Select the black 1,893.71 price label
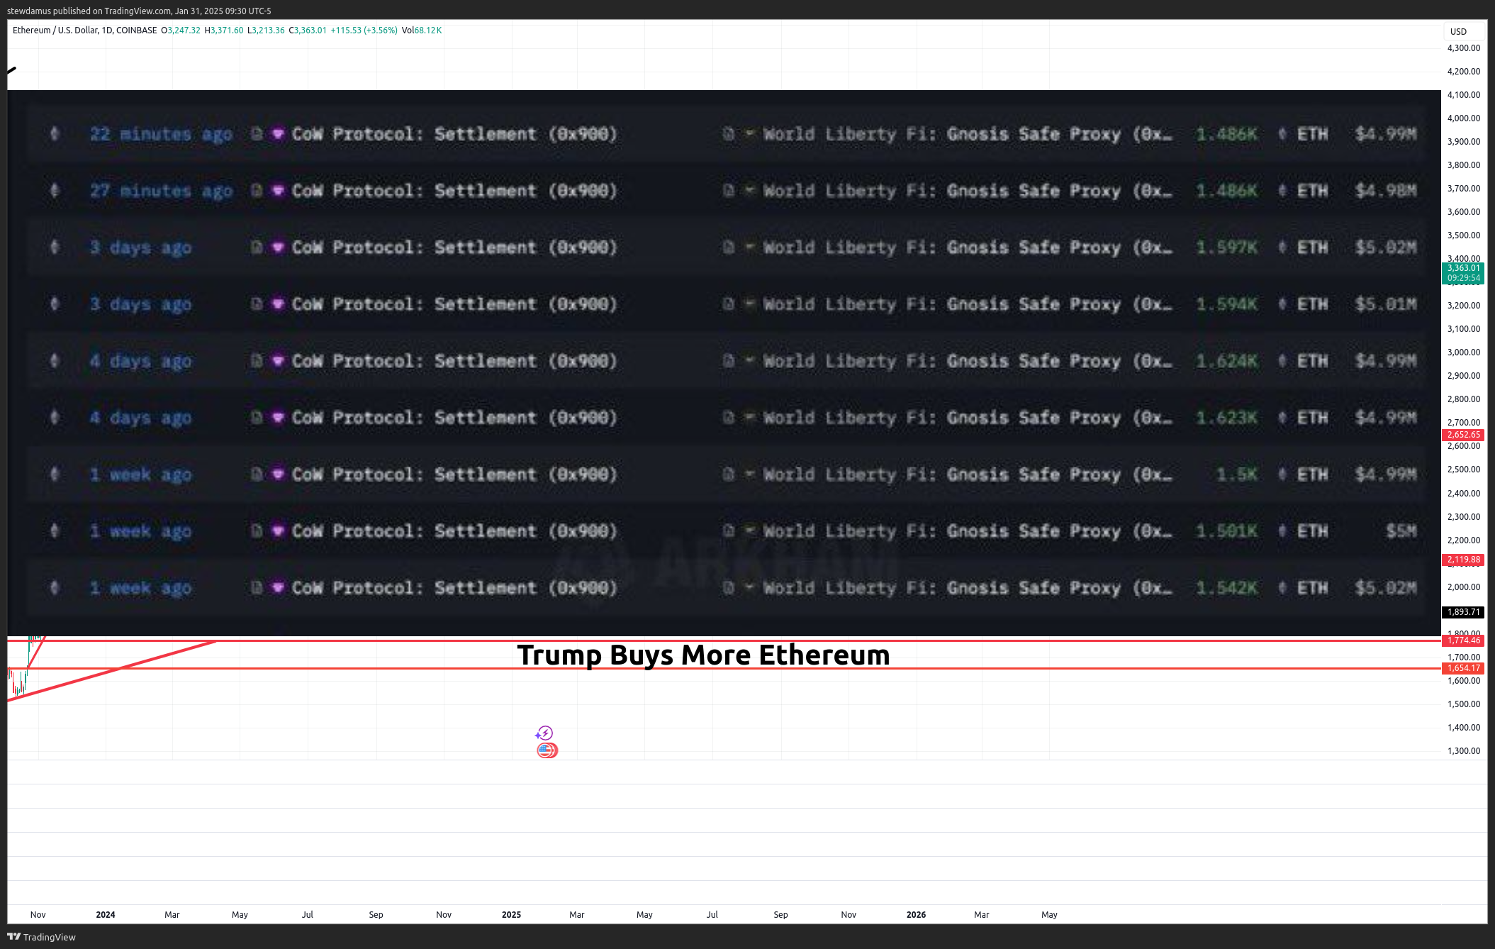 point(1463,612)
